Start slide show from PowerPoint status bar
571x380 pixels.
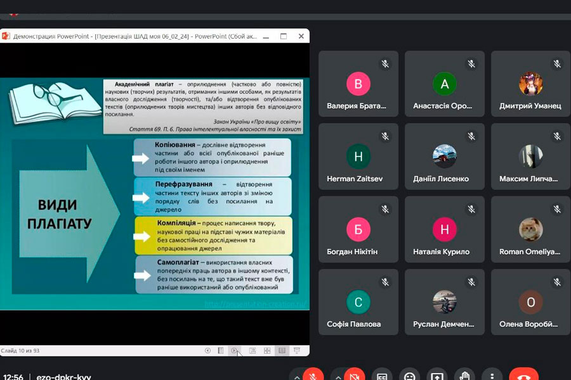pos(297,350)
